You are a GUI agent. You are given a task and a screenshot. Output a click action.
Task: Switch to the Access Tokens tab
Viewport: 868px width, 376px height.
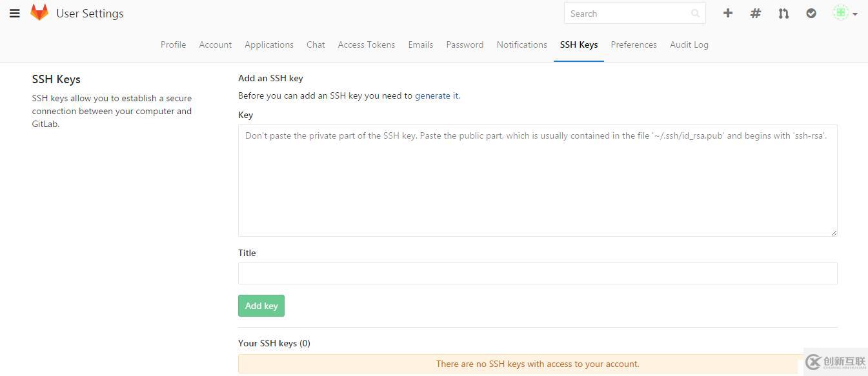367,45
